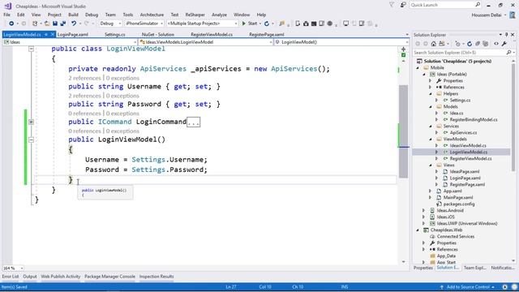Expand the collapsed LoginCommand code region
Screen dimensions: 519x292
coord(31,122)
